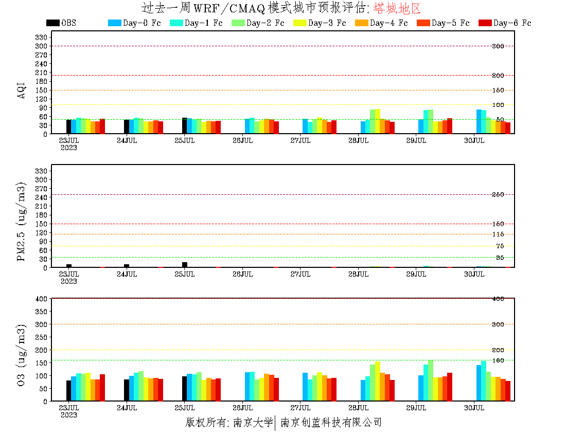Select the cyan Day-1 Fc legend swatch

pyautogui.click(x=176, y=23)
